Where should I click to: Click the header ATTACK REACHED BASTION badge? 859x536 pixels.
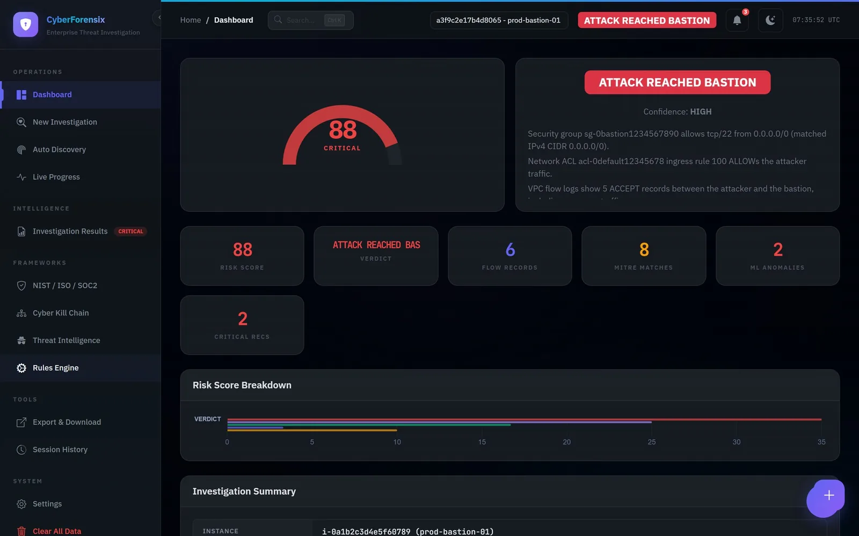[647, 20]
